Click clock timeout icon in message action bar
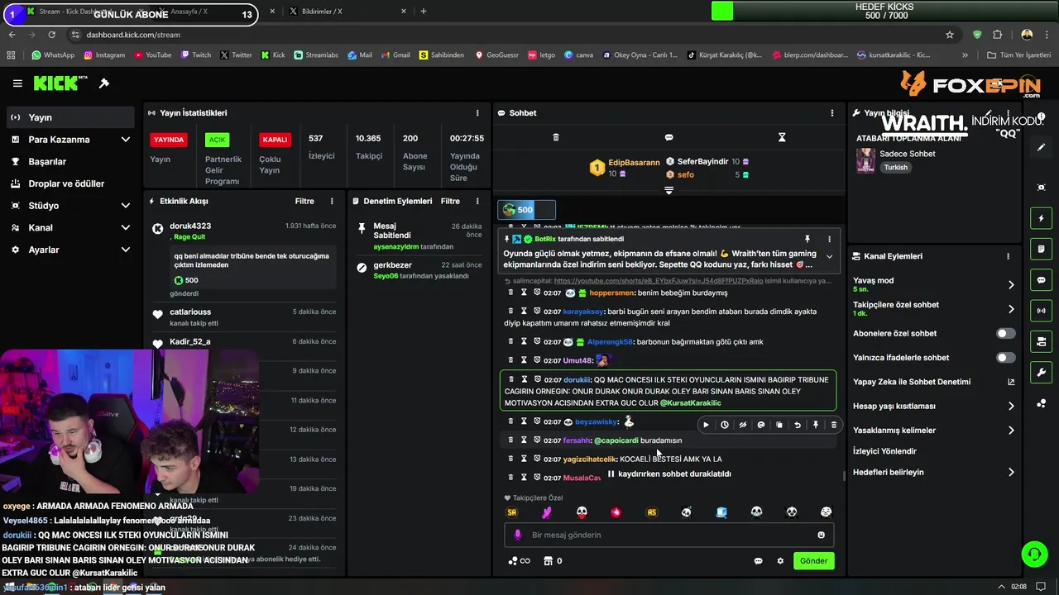This screenshot has width=1059, height=595. [724, 425]
